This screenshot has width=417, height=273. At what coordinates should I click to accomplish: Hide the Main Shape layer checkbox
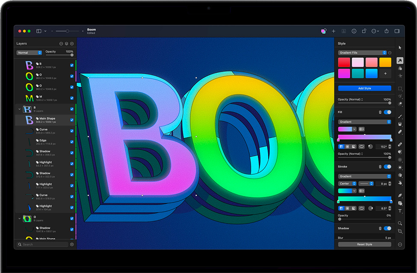72,120
